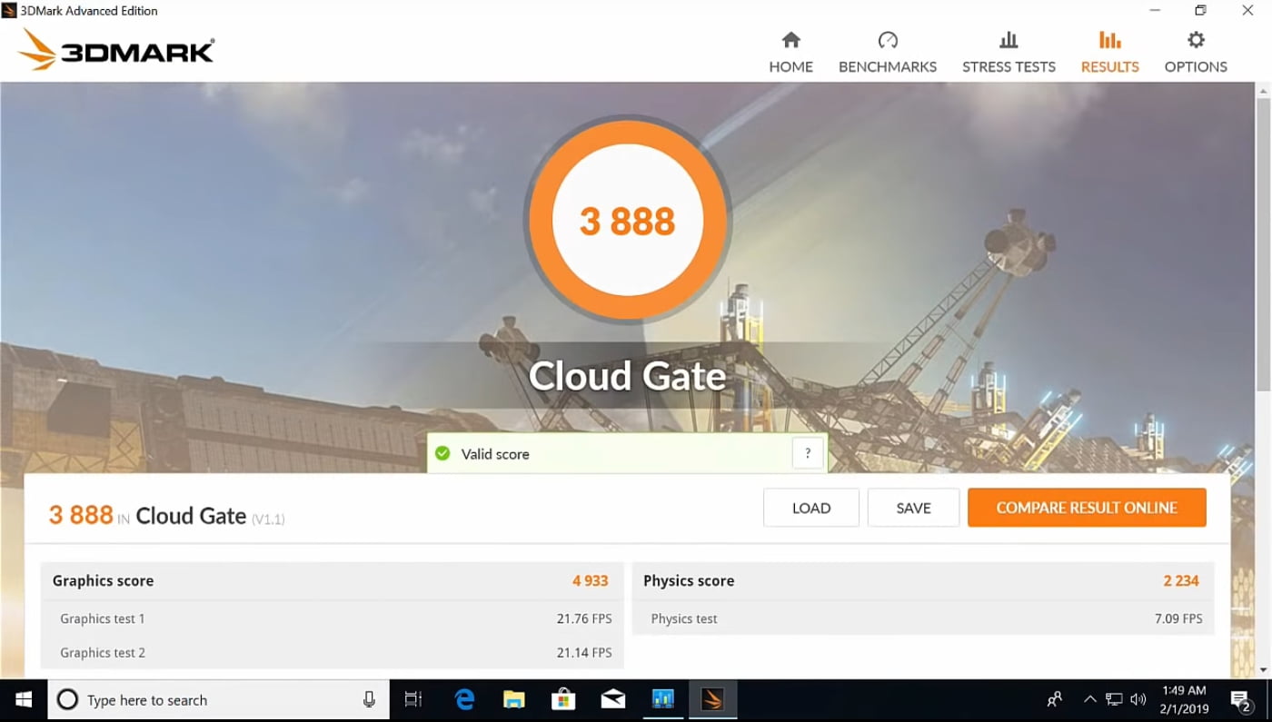The image size is (1272, 722).
Task: Select the Graphics test 1 row label
Action: pyautogui.click(x=103, y=618)
